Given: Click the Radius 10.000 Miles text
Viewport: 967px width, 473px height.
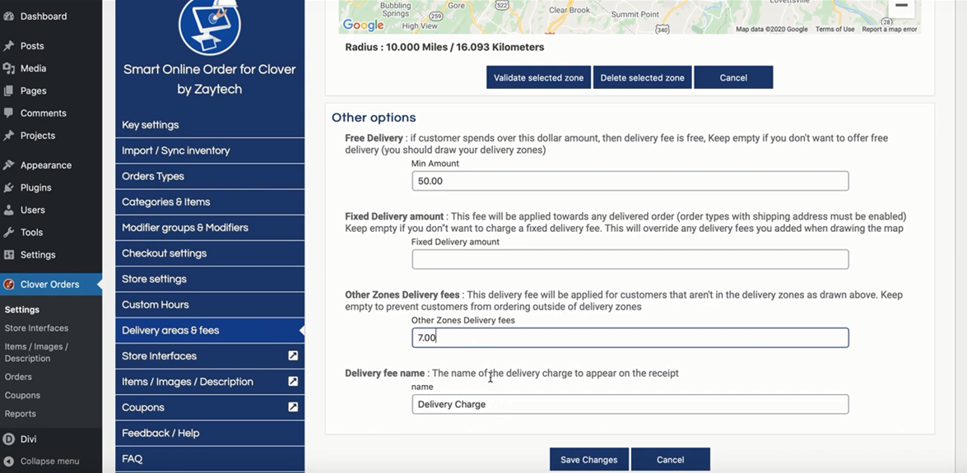Looking at the screenshot, I should pyautogui.click(x=444, y=47).
